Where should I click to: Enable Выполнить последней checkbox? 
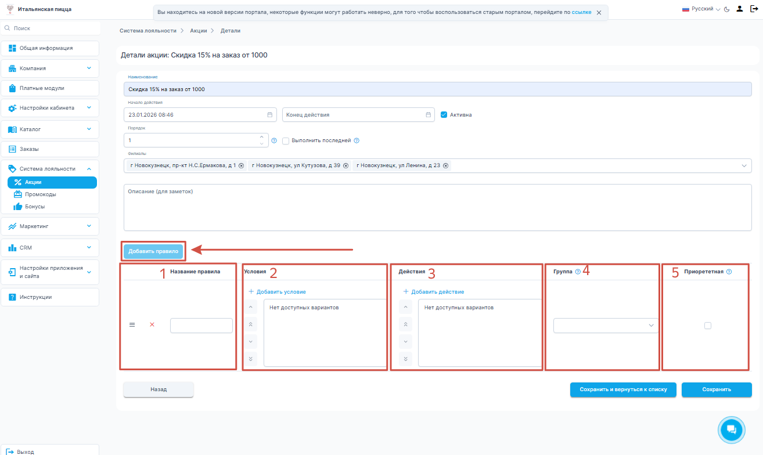[x=286, y=140]
